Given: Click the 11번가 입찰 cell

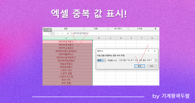Looking at the screenshot, I should tap(67, 74).
